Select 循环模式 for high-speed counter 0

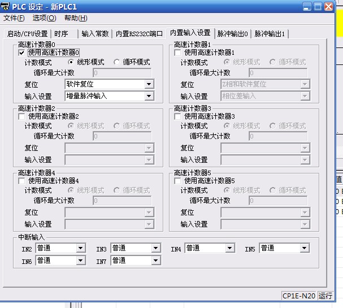(x=117, y=62)
